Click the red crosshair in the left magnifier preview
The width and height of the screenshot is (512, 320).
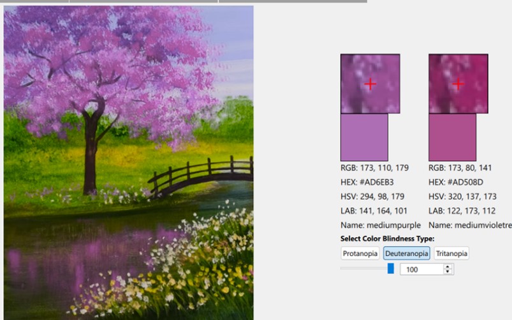370,84
